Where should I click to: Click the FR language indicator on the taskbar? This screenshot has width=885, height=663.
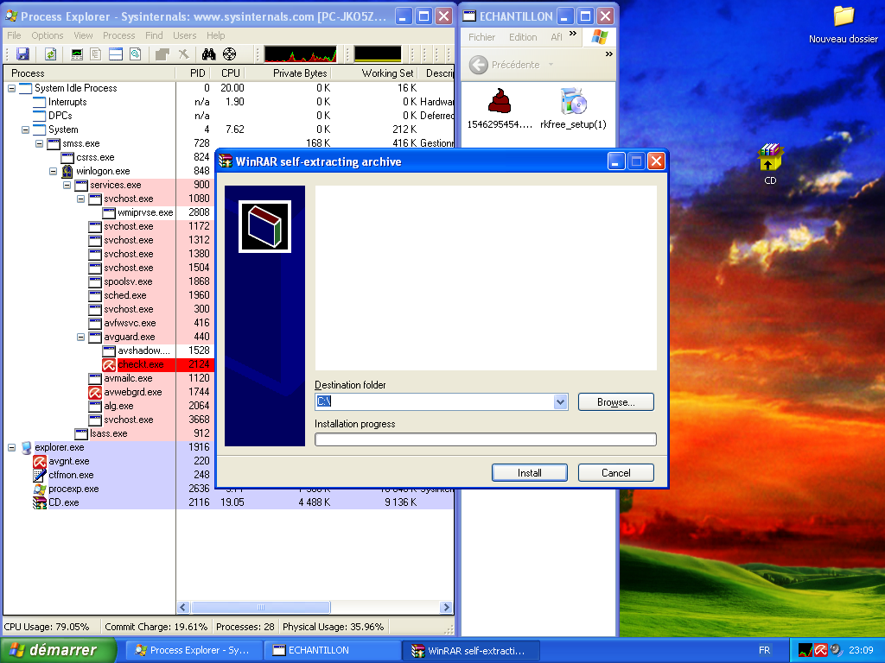tap(764, 651)
